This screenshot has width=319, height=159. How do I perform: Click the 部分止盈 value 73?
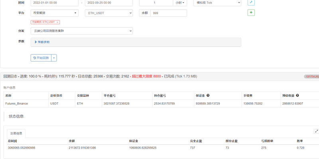[x=227, y=148]
